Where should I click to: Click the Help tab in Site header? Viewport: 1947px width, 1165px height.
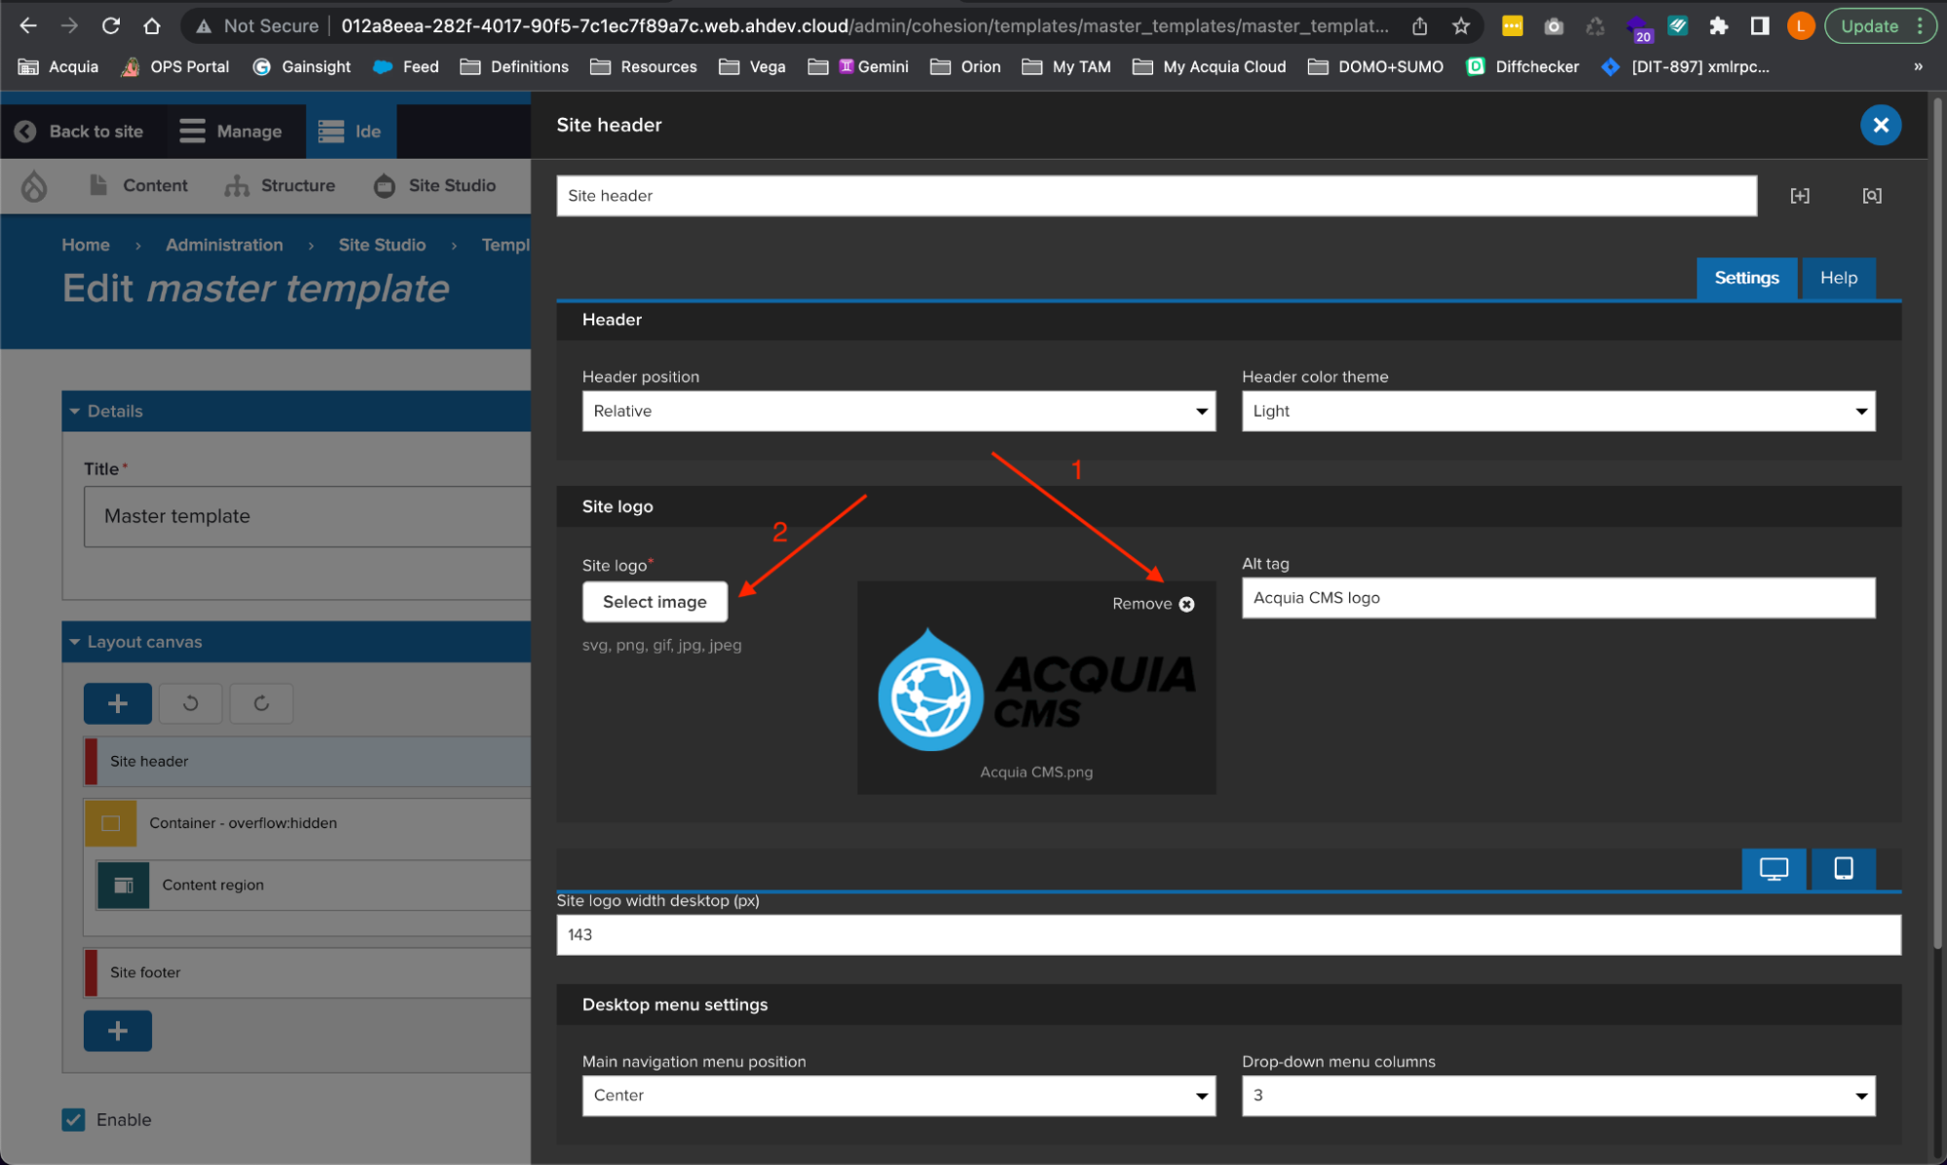pos(1839,278)
